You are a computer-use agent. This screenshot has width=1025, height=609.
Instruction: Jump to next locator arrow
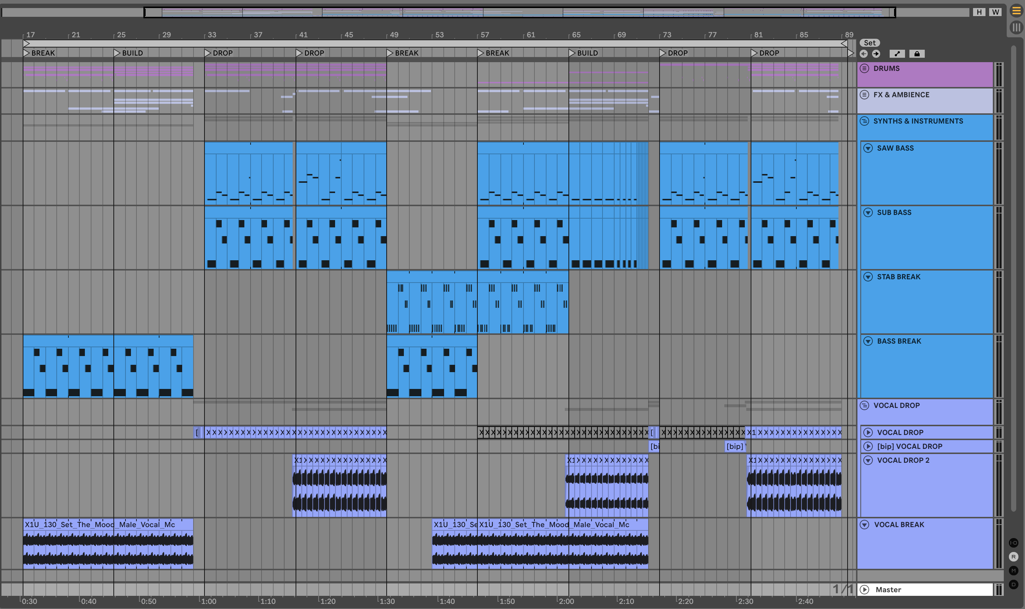876,54
